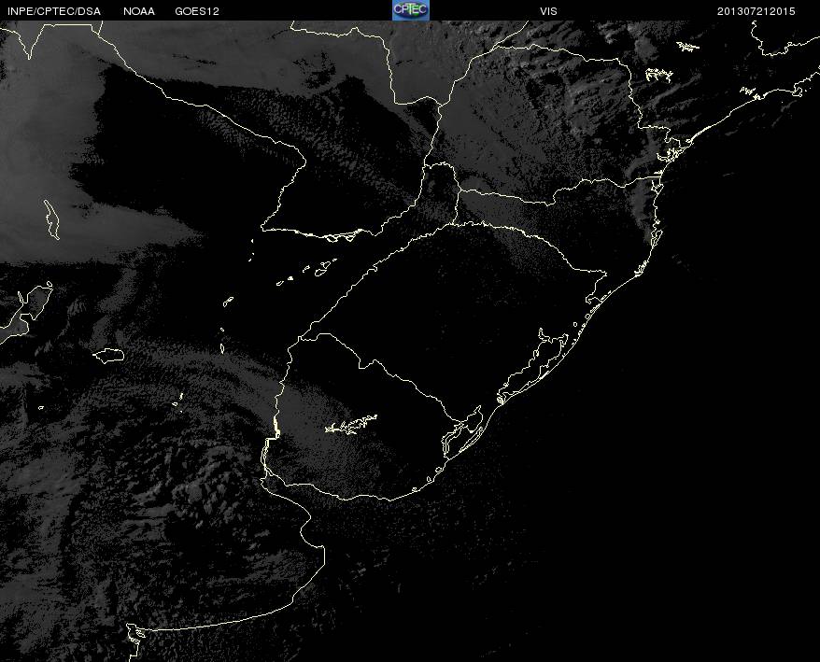
Task: Click the Lagoa Mirim outline on the Uruguay-Brazil border
Action: pos(463,431)
